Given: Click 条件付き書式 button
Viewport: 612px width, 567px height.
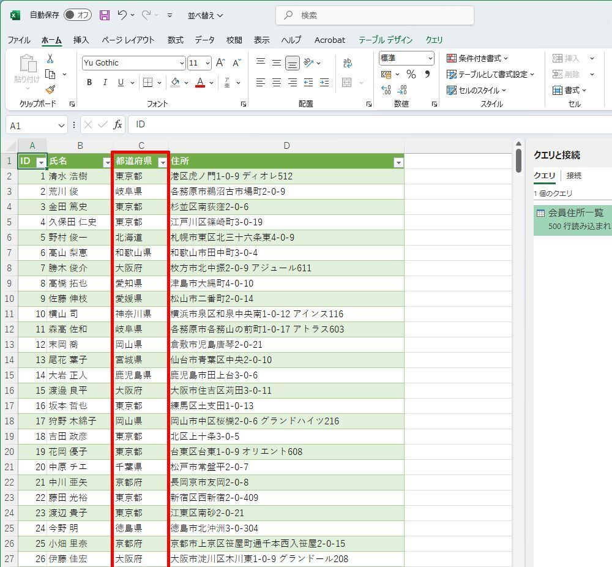Looking at the screenshot, I should click(x=477, y=59).
